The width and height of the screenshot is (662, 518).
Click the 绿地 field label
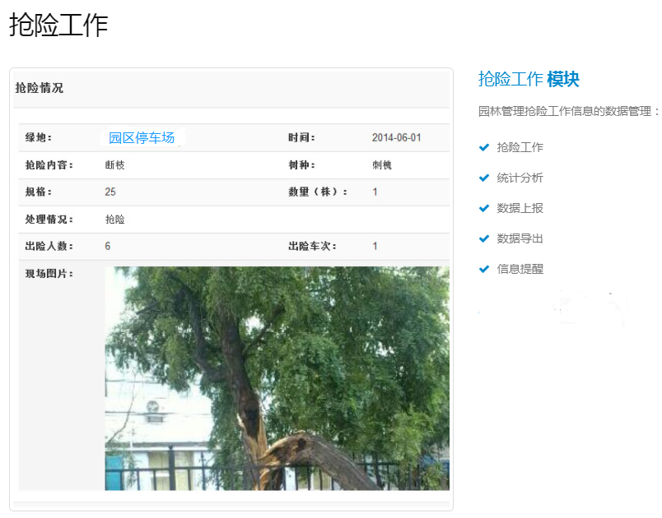(39, 138)
